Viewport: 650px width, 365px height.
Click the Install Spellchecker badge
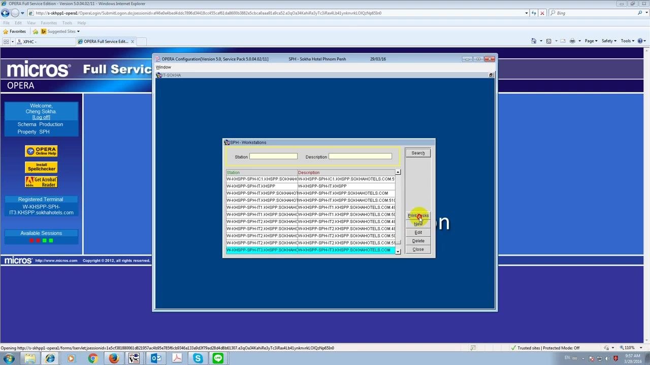(x=41, y=167)
